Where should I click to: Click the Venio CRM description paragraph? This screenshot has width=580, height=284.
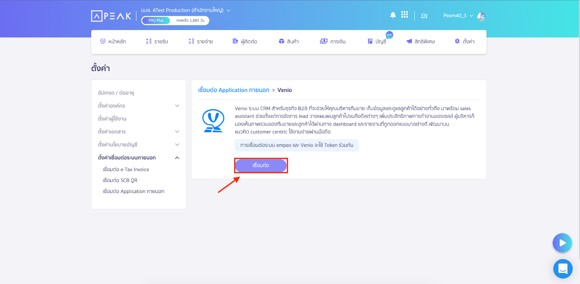pos(355,120)
